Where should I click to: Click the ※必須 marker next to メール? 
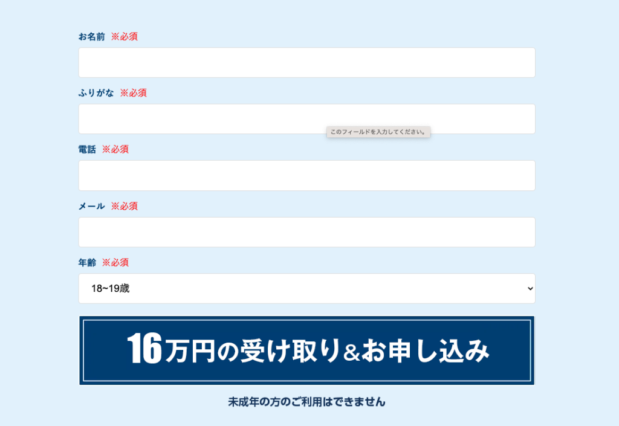point(125,206)
